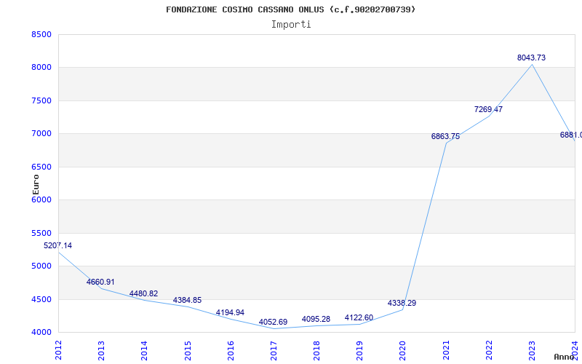Viewport: 582px width, 364px height.
Task: Click the x-axis year 2015
Action: pos(188,351)
